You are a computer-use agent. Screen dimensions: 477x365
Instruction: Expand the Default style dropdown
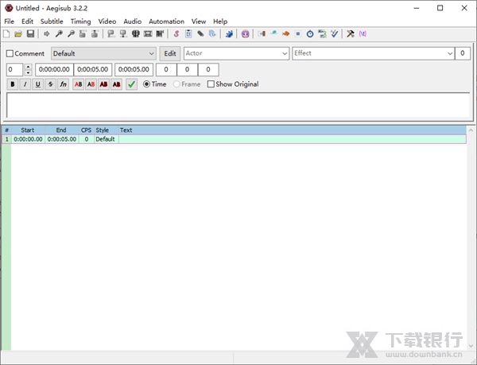[x=151, y=53]
